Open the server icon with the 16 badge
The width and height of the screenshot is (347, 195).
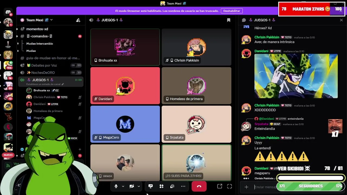pyautogui.click(x=8, y=75)
